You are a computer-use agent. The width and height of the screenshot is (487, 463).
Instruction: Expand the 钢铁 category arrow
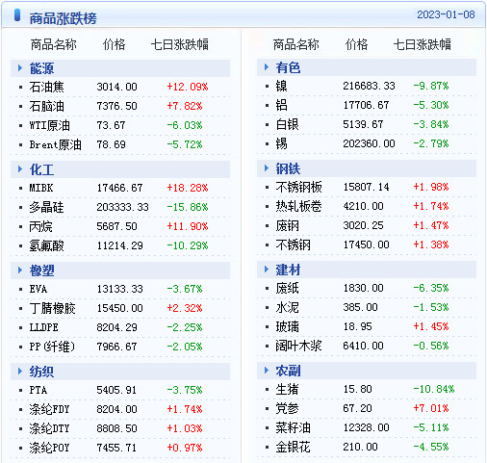(x=267, y=168)
